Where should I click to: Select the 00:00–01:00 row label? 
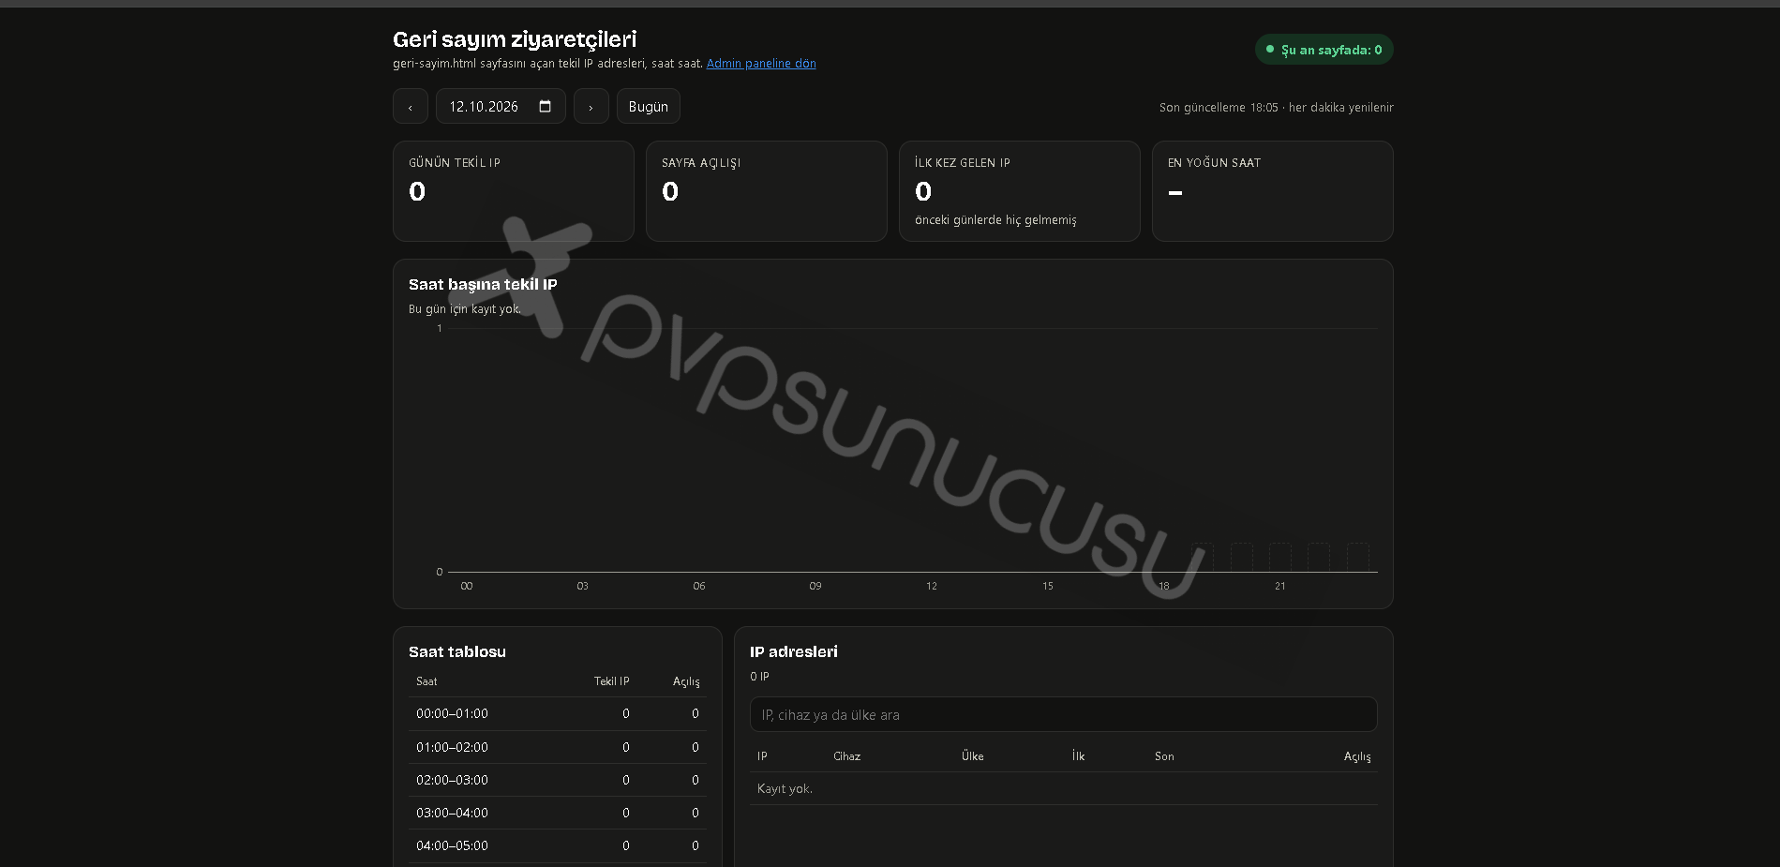[x=452, y=714]
